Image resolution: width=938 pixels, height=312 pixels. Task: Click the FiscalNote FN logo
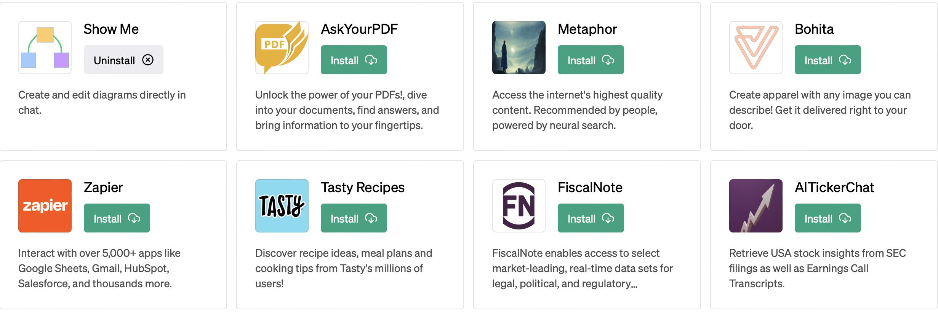click(x=519, y=206)
